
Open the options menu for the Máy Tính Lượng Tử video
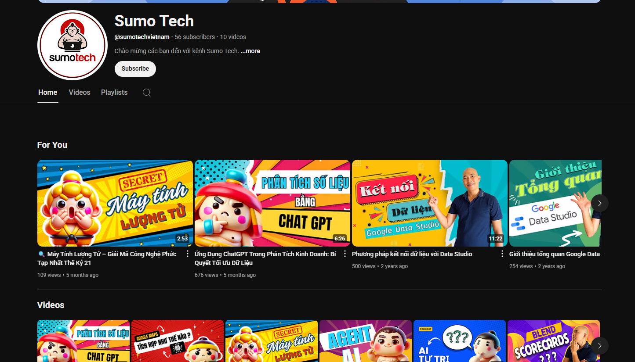[x=188, y=254]
